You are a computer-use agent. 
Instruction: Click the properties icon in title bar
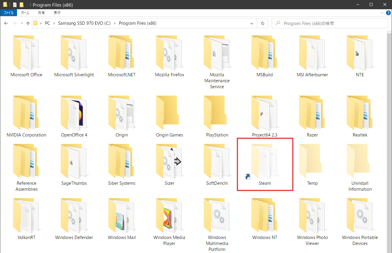coord(15,5)
